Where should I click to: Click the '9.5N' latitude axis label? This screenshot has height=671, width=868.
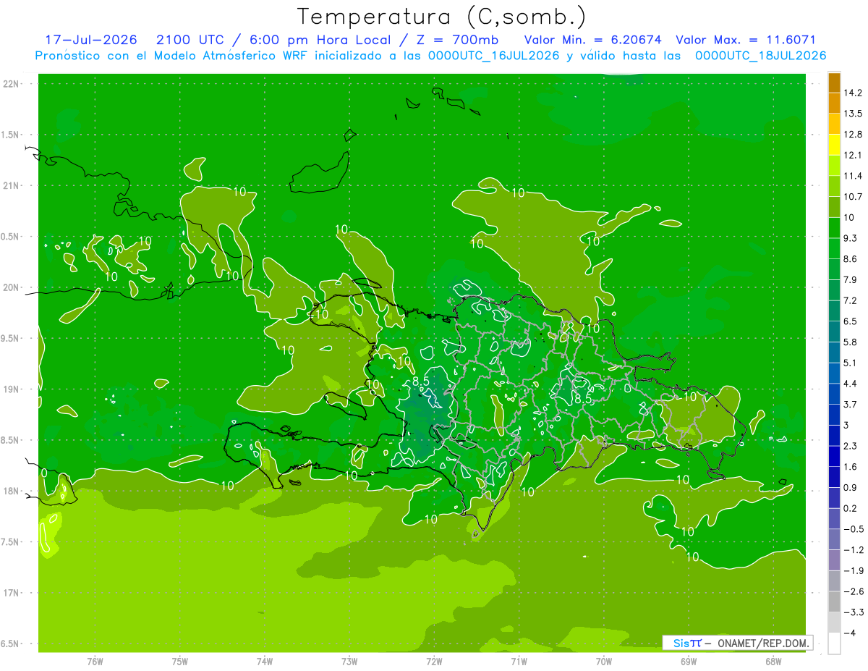[x=12, y=339]
